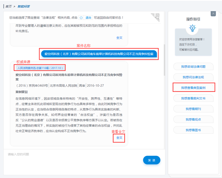The image size is (222, 178).
Task: Click the 人民法院案例选 总第116辑 source tag
Action: [x=40, y=68]
